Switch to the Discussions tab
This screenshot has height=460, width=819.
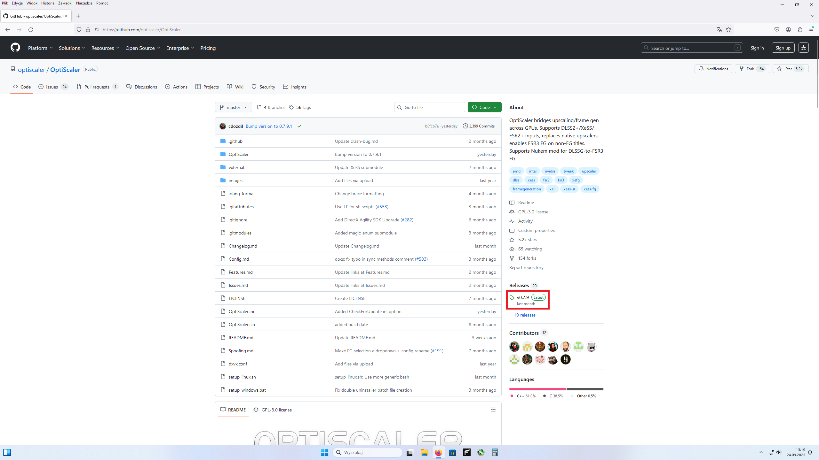[x=142, y=87]
